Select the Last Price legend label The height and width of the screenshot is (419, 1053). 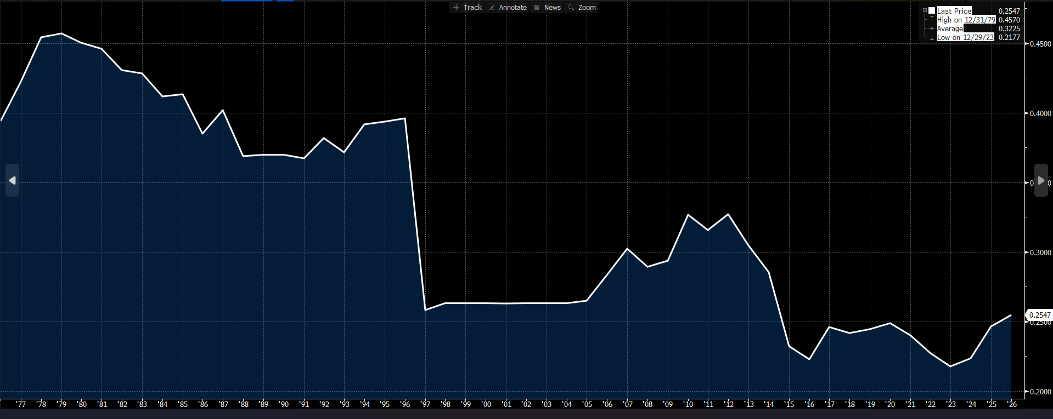tap(954, 11)
